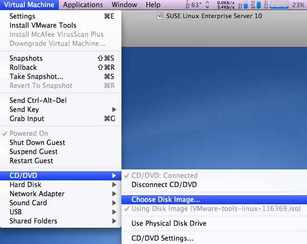Click disabled Downgrade Virtual Machine... item
The width and height of the screenshot is (307, 244).
[x=61, y=44]
